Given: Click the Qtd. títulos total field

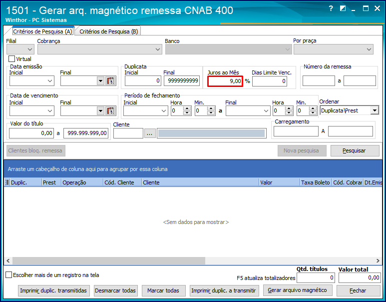Looking at the screenshot, I should [x=316, y=278].
